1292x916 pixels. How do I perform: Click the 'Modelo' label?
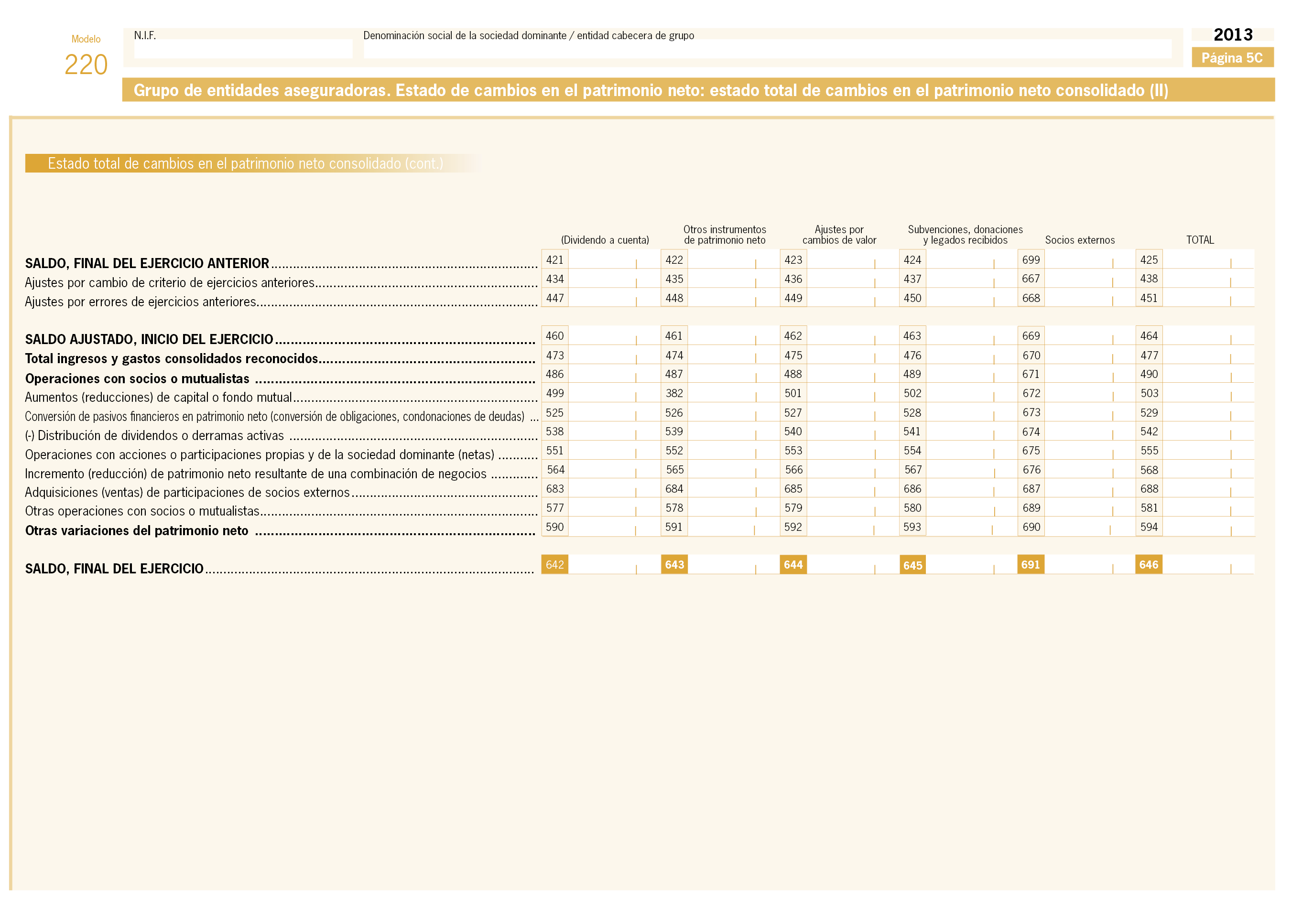coord(86,39)
